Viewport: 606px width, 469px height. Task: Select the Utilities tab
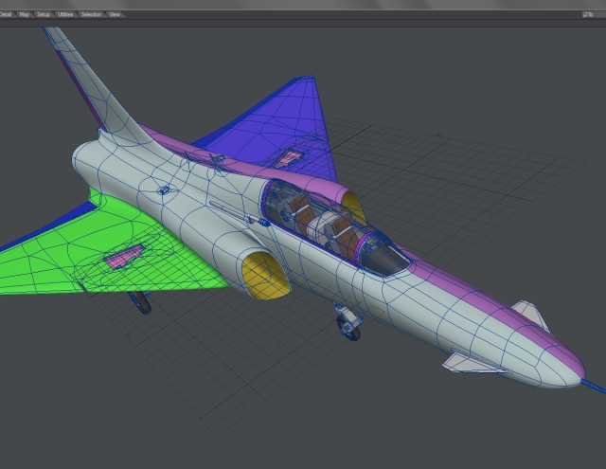[x=65, y=14]
